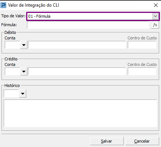Open the fx formula builder button

155,25
